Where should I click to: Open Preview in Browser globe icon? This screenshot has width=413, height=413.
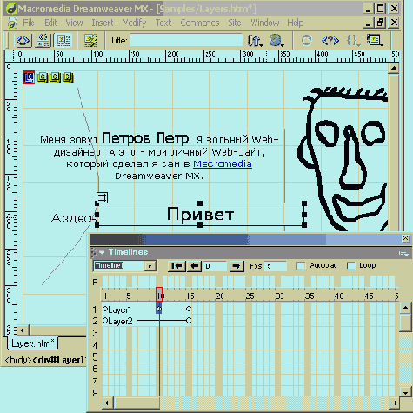[276, 40]
